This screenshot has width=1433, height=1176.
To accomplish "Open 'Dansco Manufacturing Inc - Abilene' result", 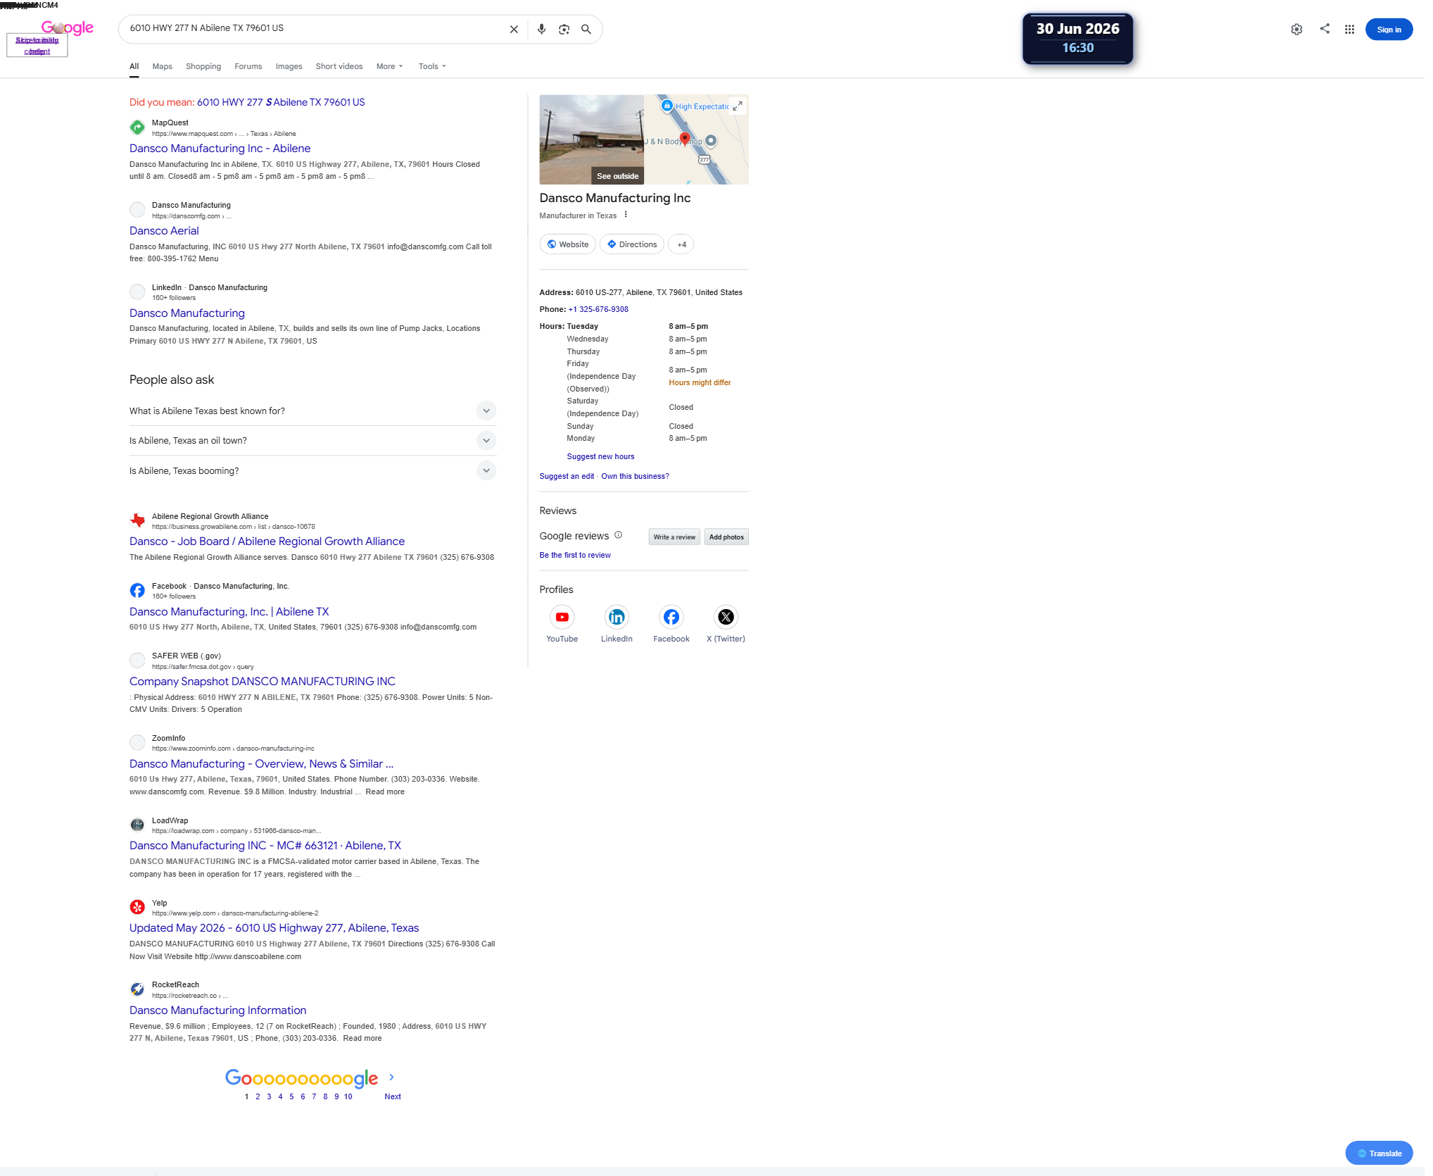I will [x=220, y=149].
